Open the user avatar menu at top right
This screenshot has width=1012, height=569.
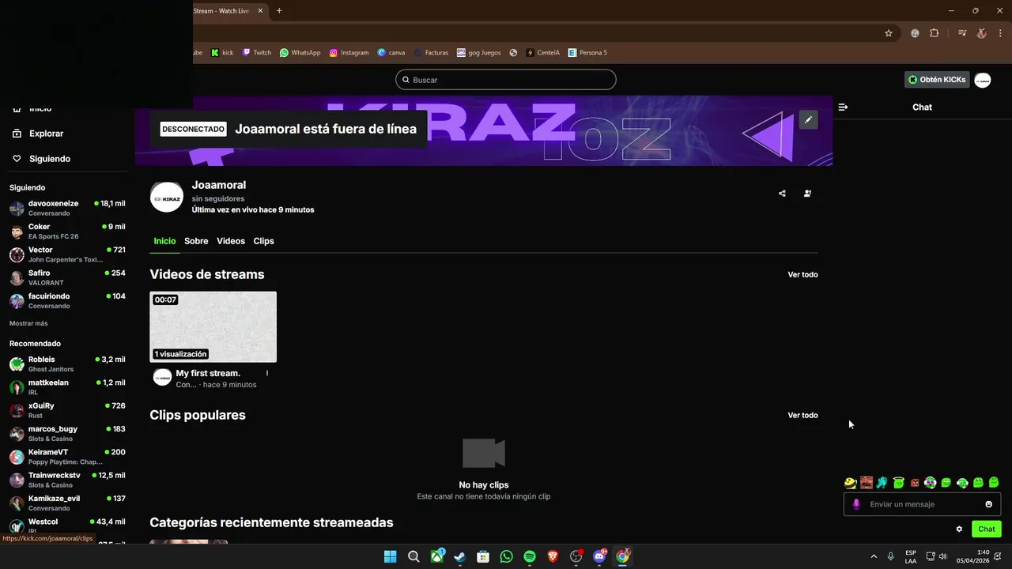coord(983,80)
